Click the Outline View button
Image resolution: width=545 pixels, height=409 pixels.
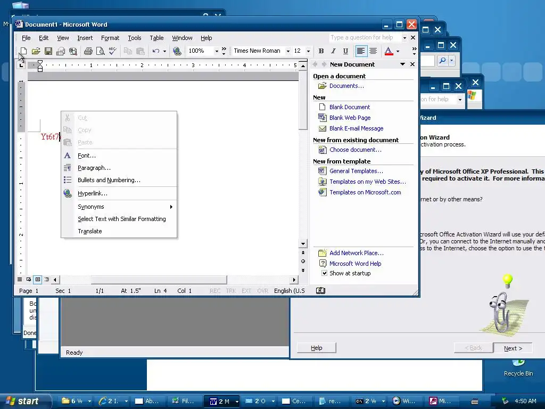(47, 279)
